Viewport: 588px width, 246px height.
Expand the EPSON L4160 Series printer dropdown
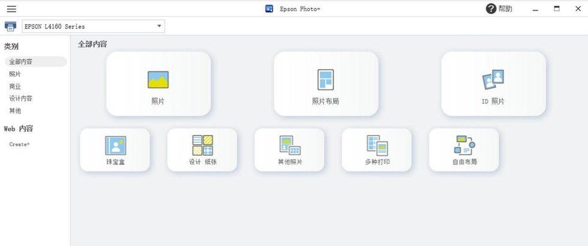tap(159, 26)
